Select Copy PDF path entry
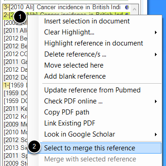 pyautogui.click(x=67, y=112)
